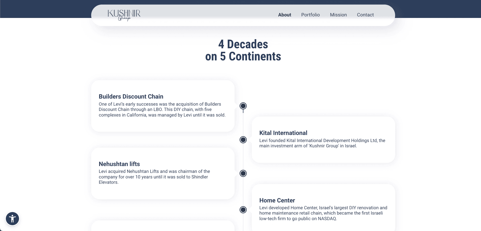Screen dimensions: 481x231
Task: Click the Kital International heading
Action: pyautogui.click(x=283, y=133)
